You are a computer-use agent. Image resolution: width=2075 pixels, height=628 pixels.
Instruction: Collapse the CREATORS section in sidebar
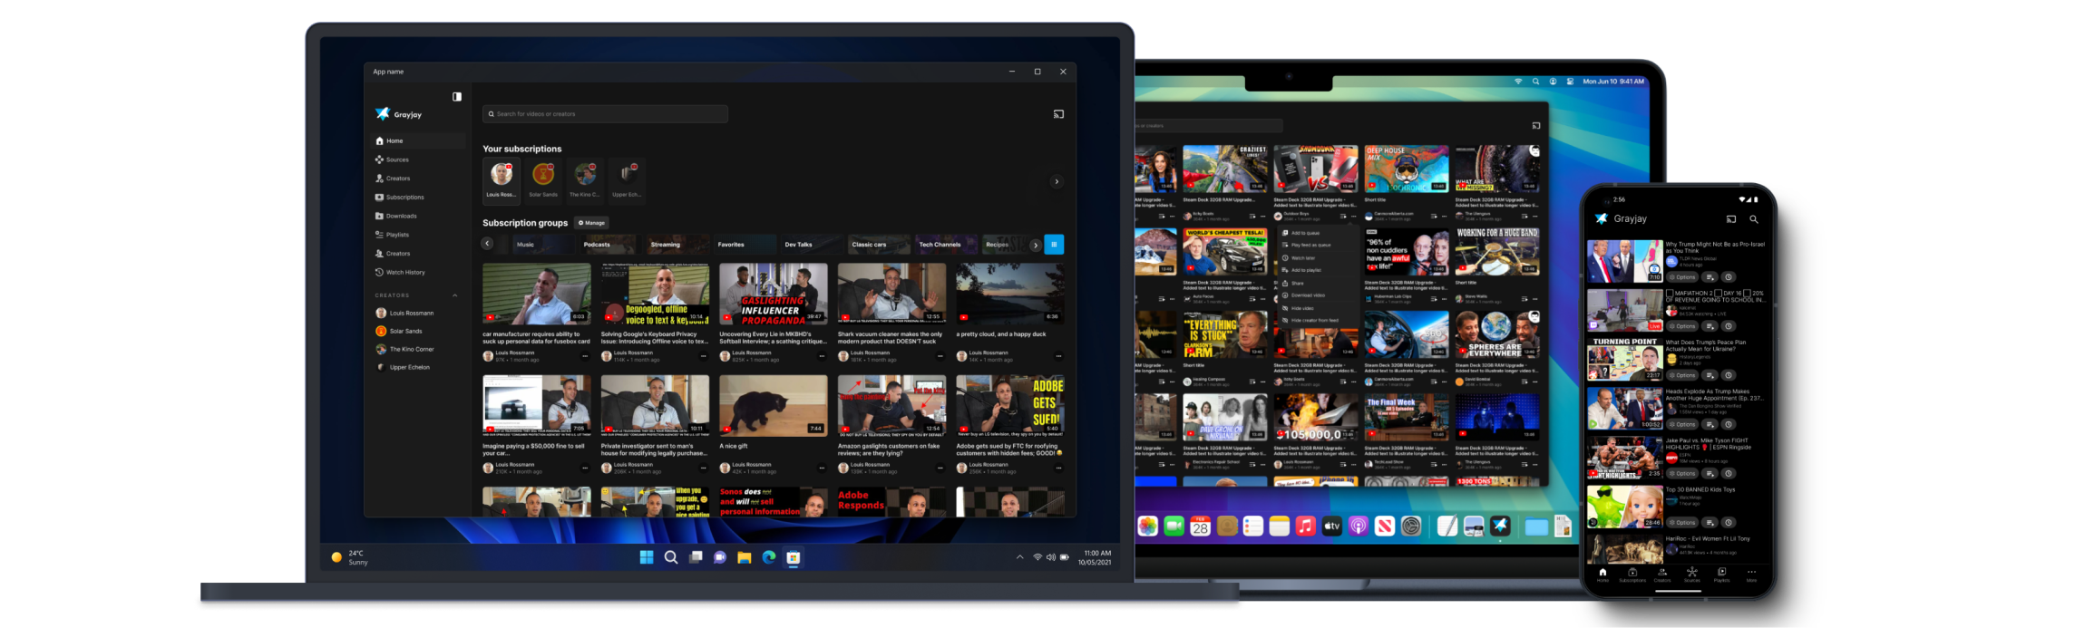[x=454, y=295]
